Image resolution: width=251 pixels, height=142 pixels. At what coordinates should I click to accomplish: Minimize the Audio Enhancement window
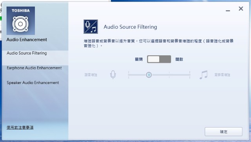[228, 11]
